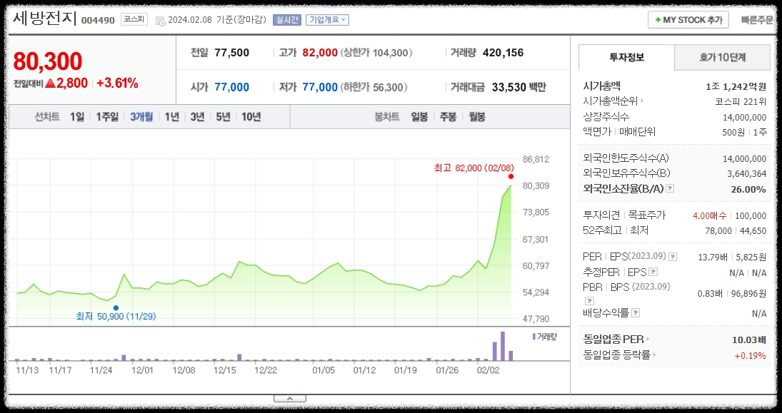Click the change percentage +3.61%
Image resolution: width=782 pixels, height=413 pixels.
(117, 83)
